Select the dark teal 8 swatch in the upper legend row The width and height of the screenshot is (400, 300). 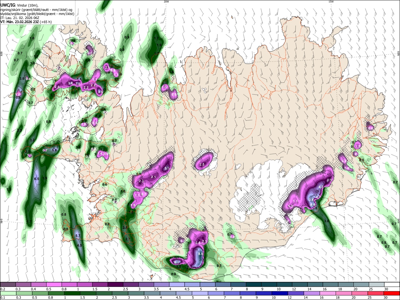coord(254,285)
